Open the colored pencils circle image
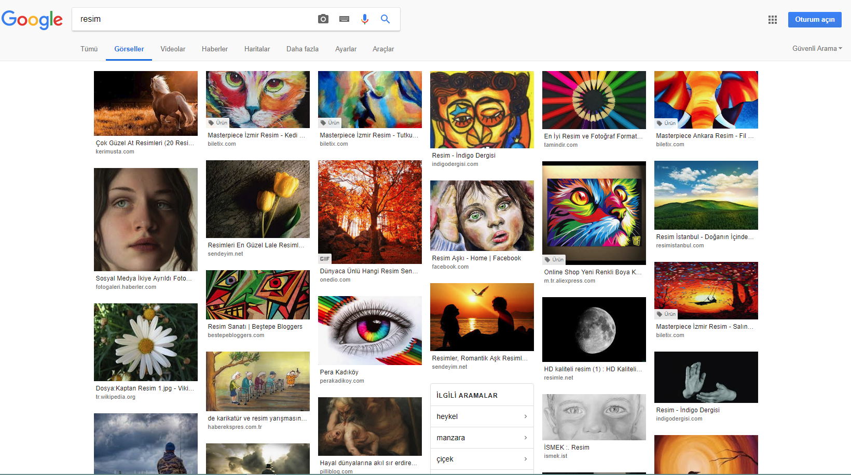The height and width of the screenshot is (475, 851). 594,100
